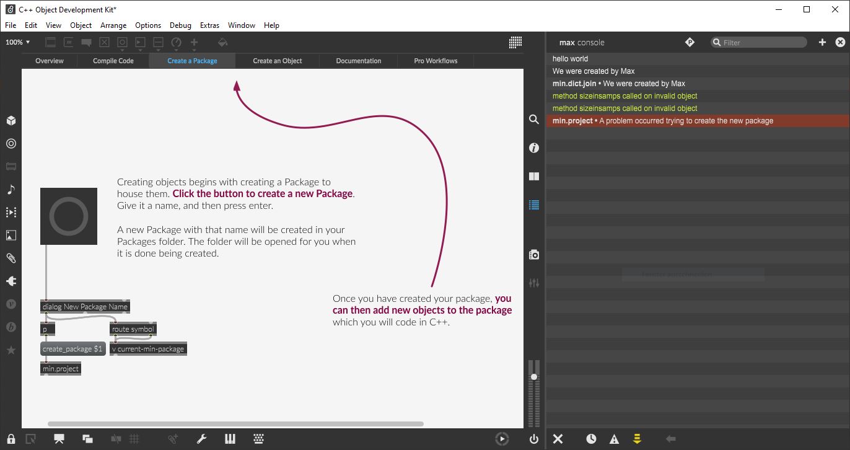Select the route symbol object box
The height and width of the screenshot is (450, 850).
click(x=133, y=329)
